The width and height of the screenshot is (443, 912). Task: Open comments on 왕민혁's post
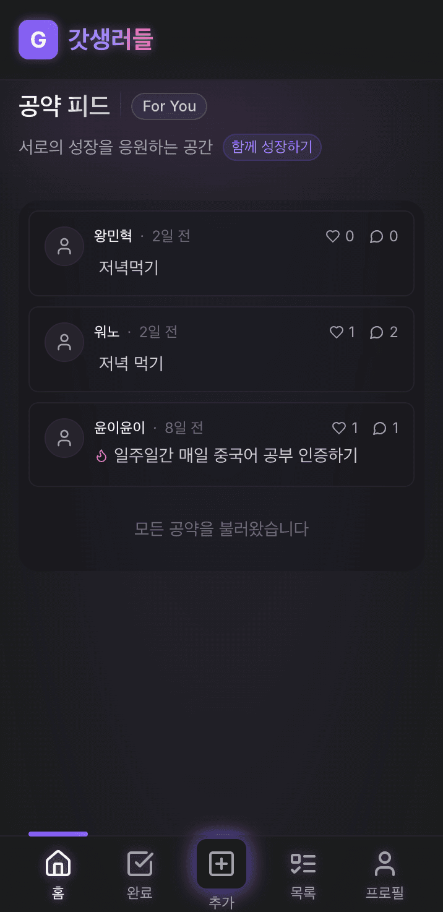(377, 236)
